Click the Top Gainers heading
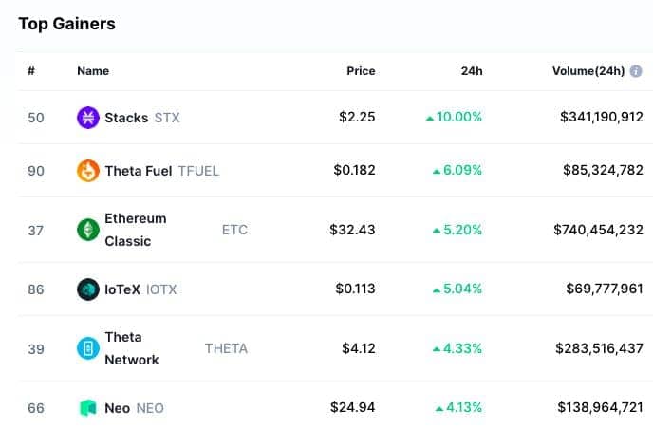Viewport: 653px width, 429px height. coord(66,24)
